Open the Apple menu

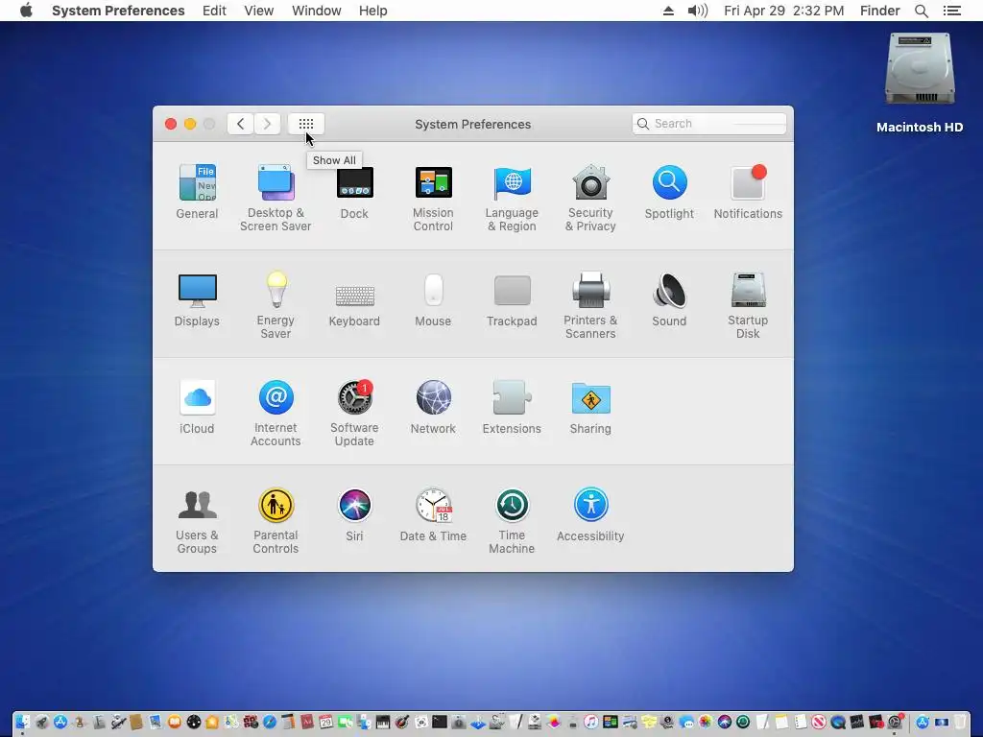pyautogui.click(x=26, y=11)
